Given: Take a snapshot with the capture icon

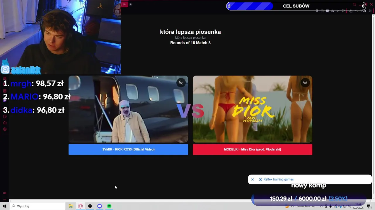Looking at the screenshot, I should pos(322,11).
